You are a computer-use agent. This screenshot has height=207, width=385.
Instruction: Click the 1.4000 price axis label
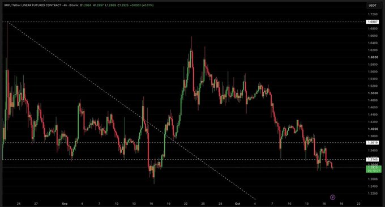[x=373, y=129]
